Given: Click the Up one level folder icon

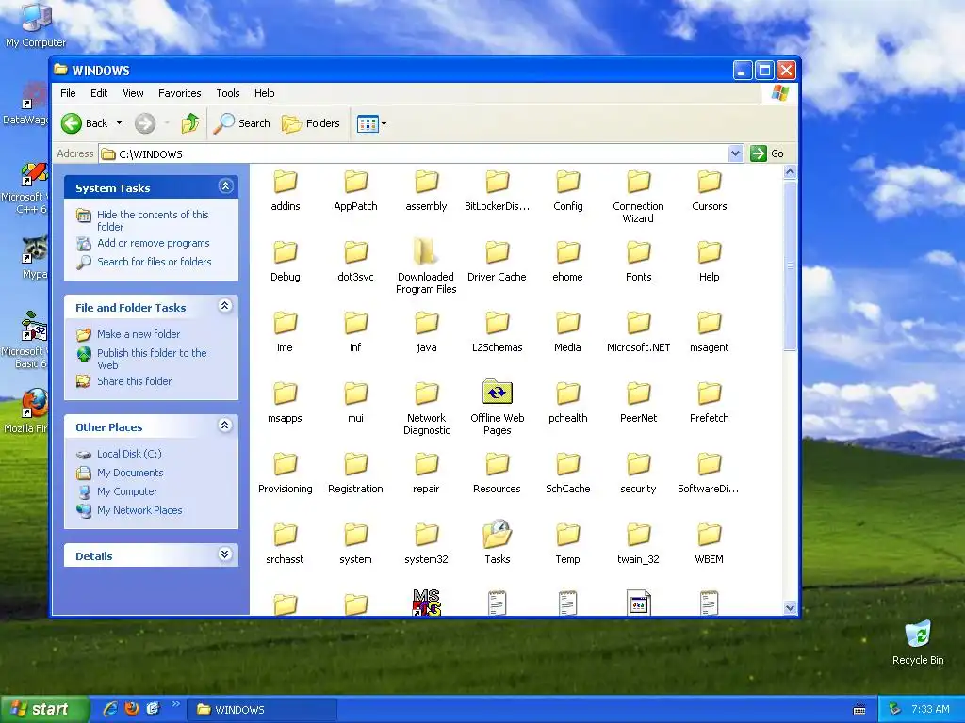Looking at the screenshot, I should point(190,123).
